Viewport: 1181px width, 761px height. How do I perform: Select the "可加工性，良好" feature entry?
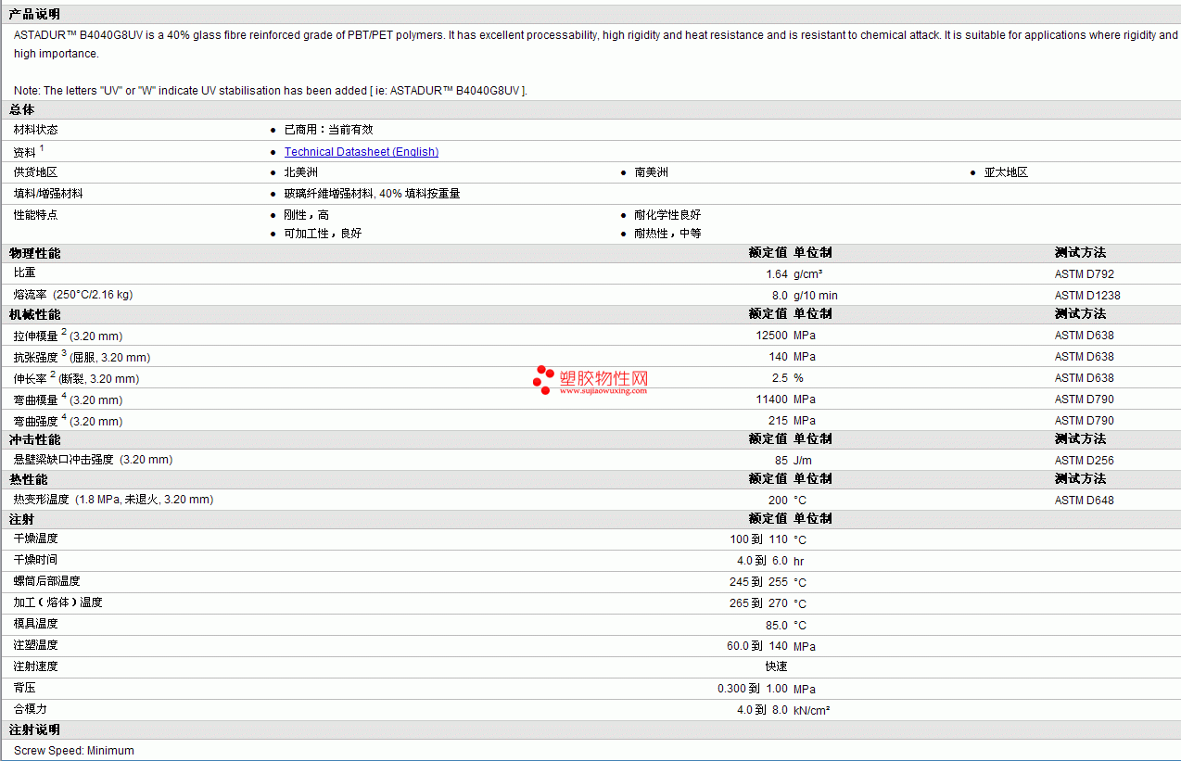tap(323, 234)
